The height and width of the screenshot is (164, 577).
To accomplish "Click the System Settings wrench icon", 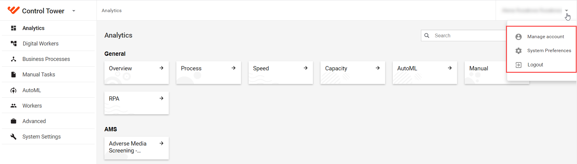I will [13, 137].
